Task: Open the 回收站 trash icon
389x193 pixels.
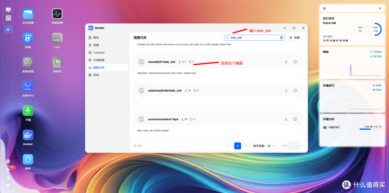Action: (x=57, y=62)
